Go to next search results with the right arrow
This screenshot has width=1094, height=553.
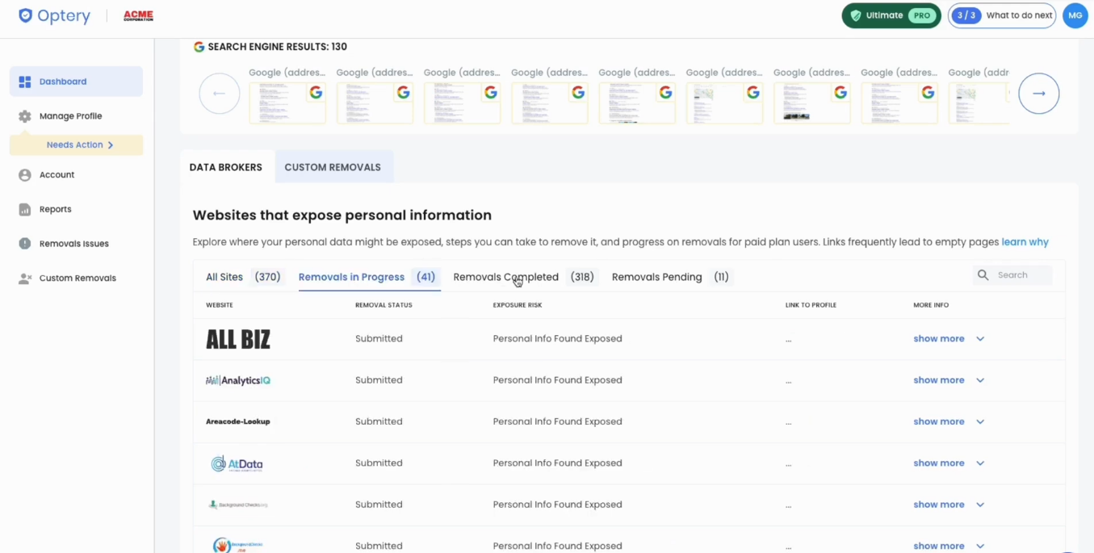click(x=1039, y=94)
